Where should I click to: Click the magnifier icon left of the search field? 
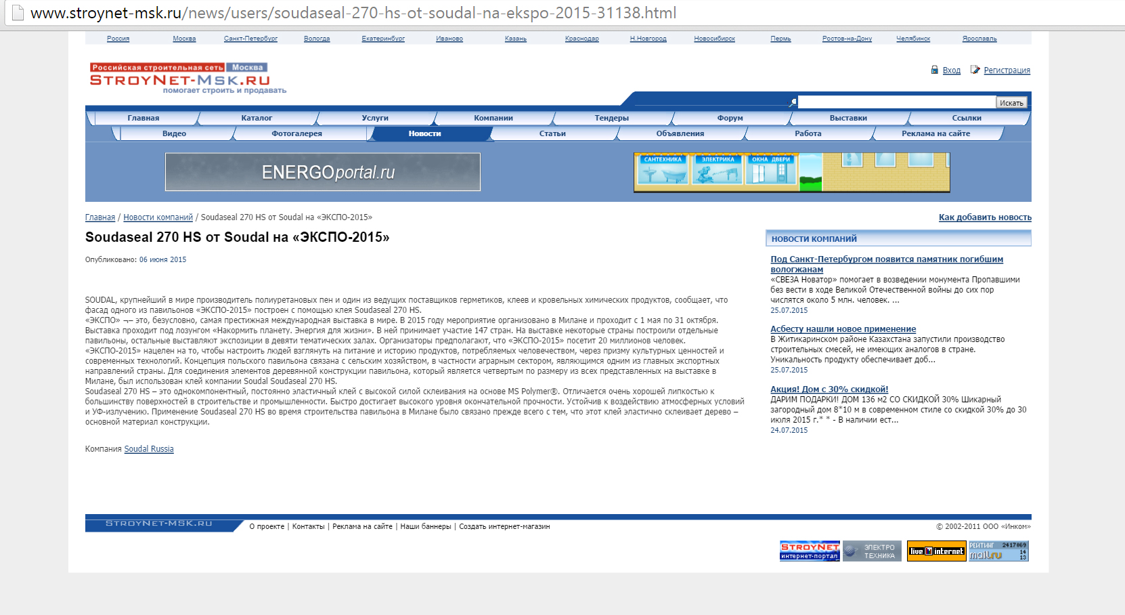point(793,102)
